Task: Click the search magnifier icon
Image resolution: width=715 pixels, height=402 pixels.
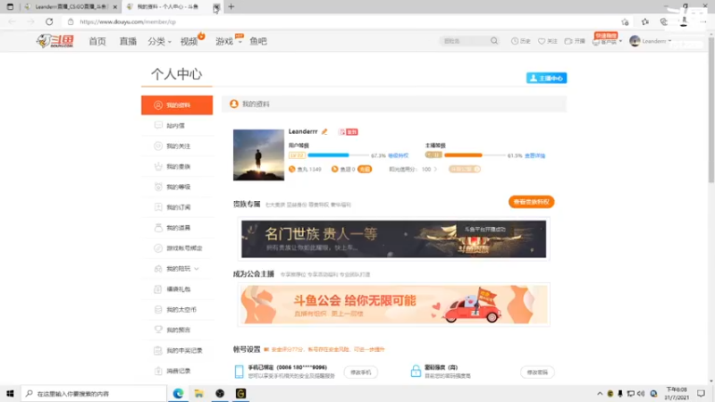Action: pos(494,41)
